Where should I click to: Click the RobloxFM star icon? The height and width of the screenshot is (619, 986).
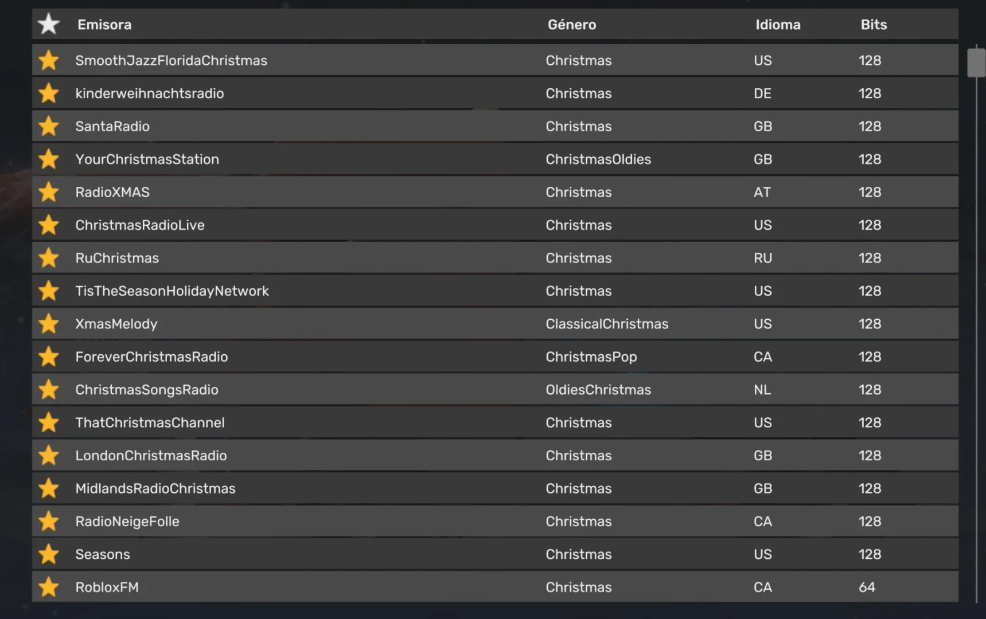(x=49, y=587)
